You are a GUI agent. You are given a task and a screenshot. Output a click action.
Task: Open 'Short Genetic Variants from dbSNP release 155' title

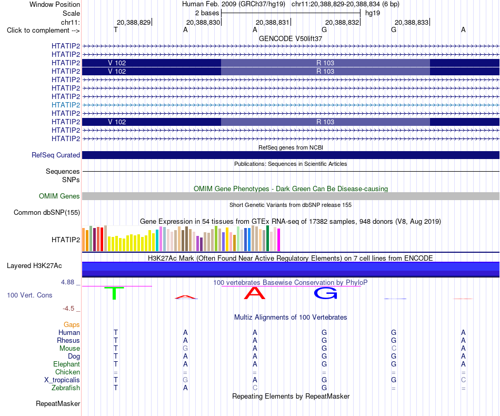291,205
